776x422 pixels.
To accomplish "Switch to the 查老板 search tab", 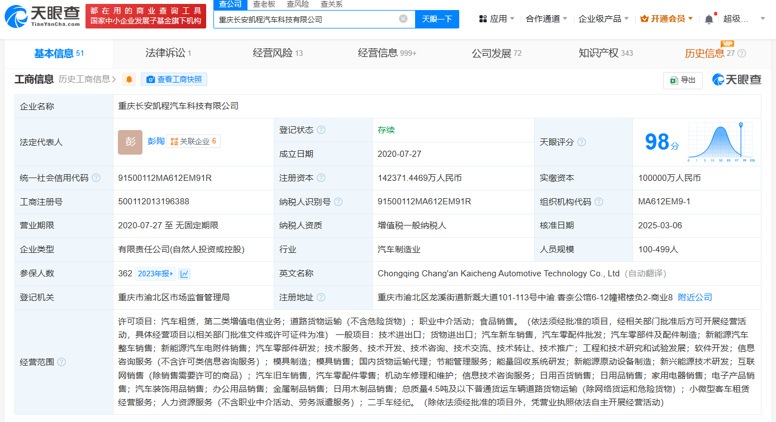I will (x=264, y=4).
